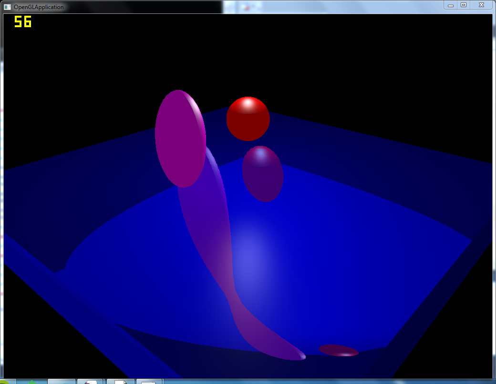This screenshot has width=496, height=384.
Task: Click the OpenGLApplication title text
Action: (39, 7)
